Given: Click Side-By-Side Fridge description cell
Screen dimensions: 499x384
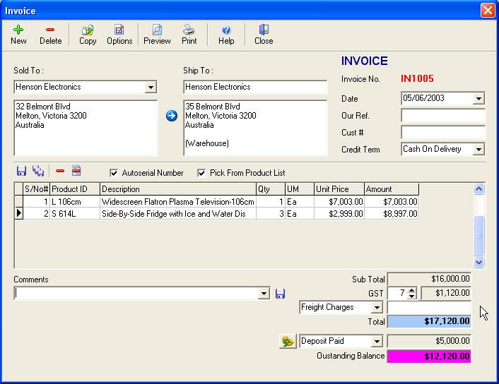Looking at the screenshot, I should pos(177,213).
